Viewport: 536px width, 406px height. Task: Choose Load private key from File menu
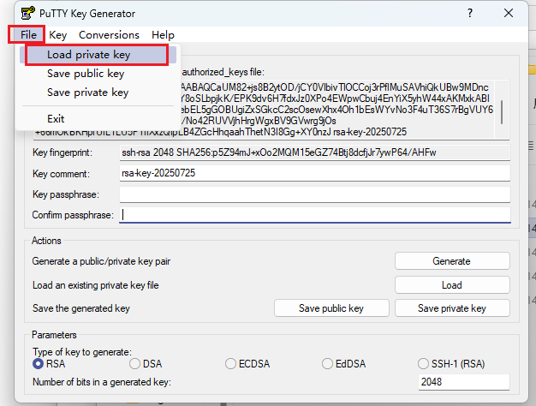[x=88, y=55]
